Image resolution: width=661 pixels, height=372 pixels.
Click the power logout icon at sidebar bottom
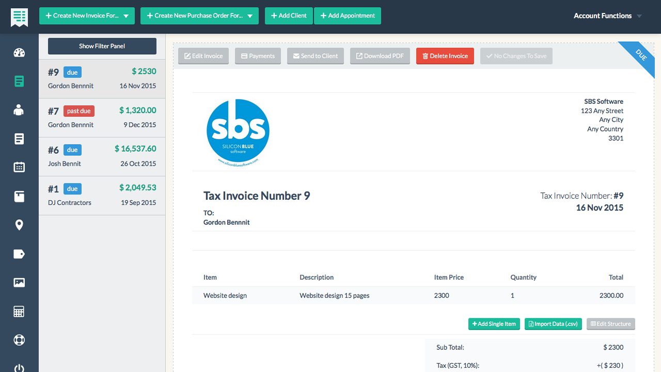[19, 367]
